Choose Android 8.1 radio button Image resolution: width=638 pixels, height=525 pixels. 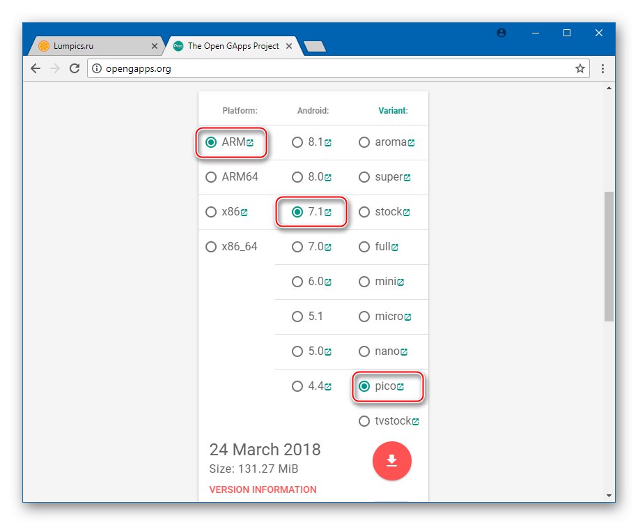click(297, 142)
